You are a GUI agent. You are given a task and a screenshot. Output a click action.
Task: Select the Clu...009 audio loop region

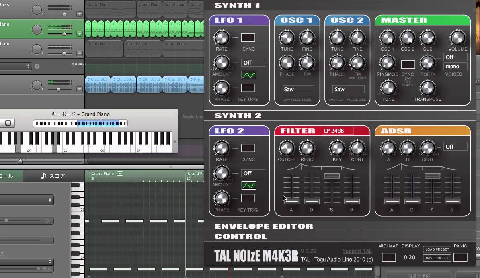point(98,84)
